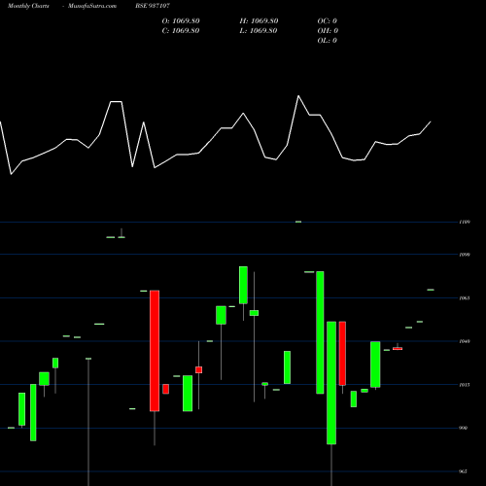Select the 'O: 1069.80' open value
Screen dimensions: 486x486
click(181, 21)
